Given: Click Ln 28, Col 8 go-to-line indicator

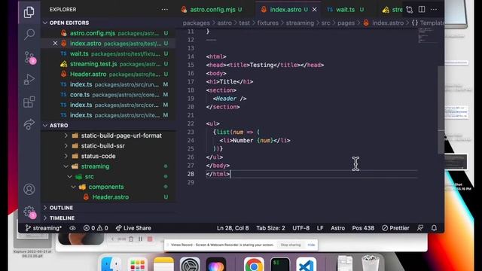Looking at the screenshot, I should pyautogui.click(x=233, y=228).
